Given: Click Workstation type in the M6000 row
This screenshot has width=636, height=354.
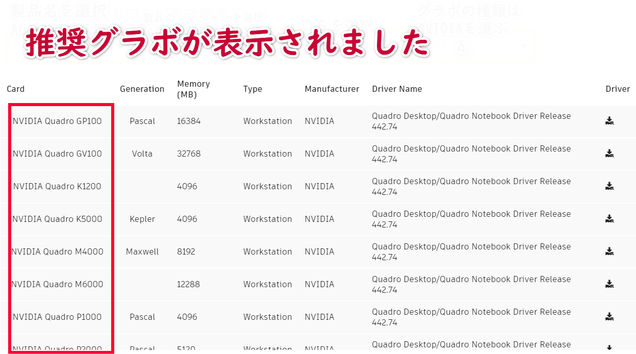Looking at the screenshot, I should [x=268, y=284].
